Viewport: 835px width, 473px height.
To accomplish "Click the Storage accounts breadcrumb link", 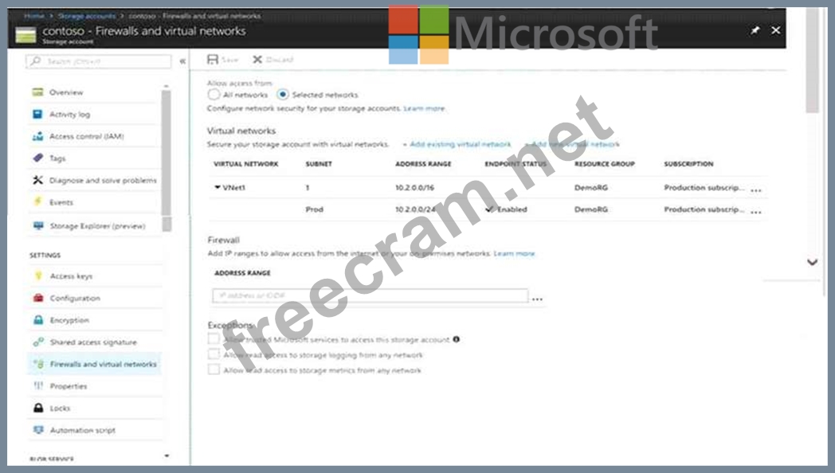I will coord(87,16).
